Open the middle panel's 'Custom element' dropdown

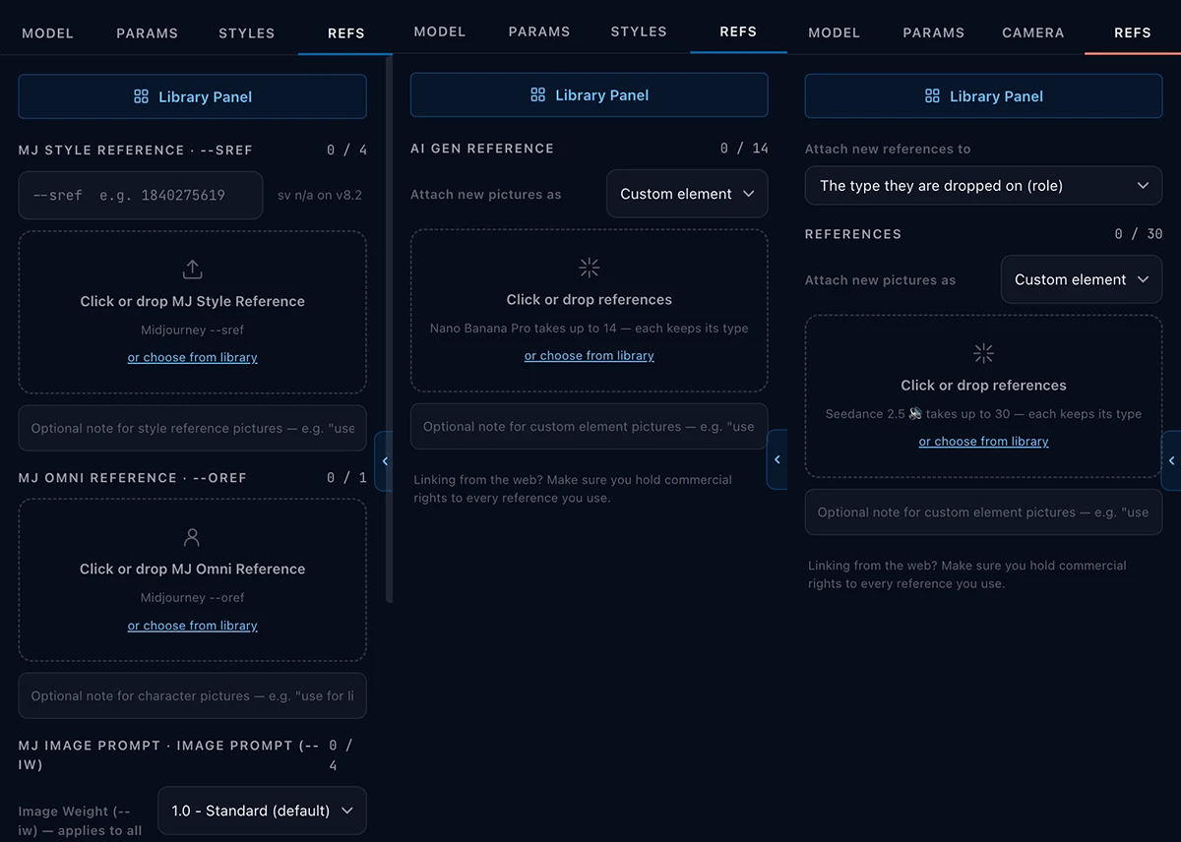coord(687,194)
